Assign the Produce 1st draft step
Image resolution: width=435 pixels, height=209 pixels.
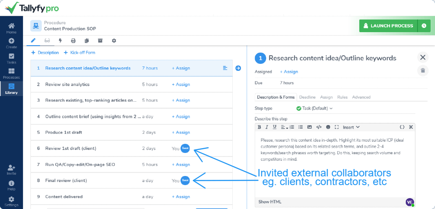point(181,133)
